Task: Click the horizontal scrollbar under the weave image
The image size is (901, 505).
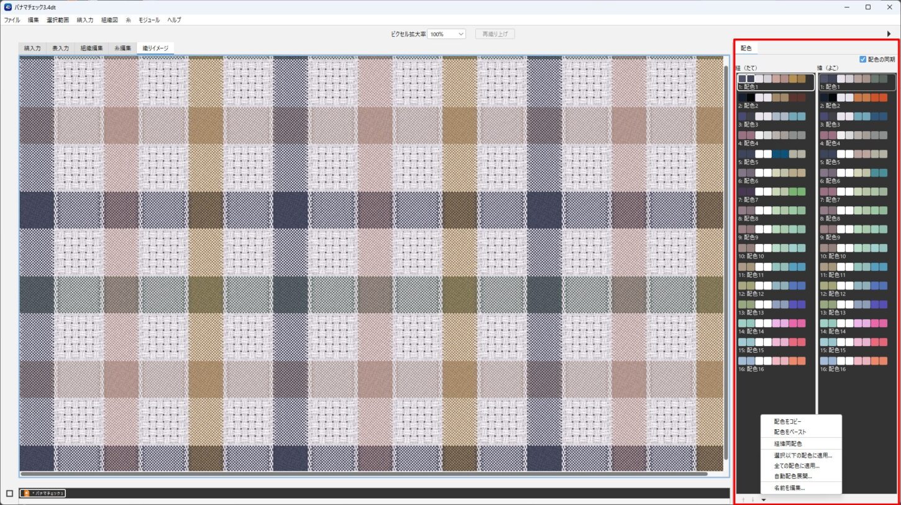Action: 364,474
